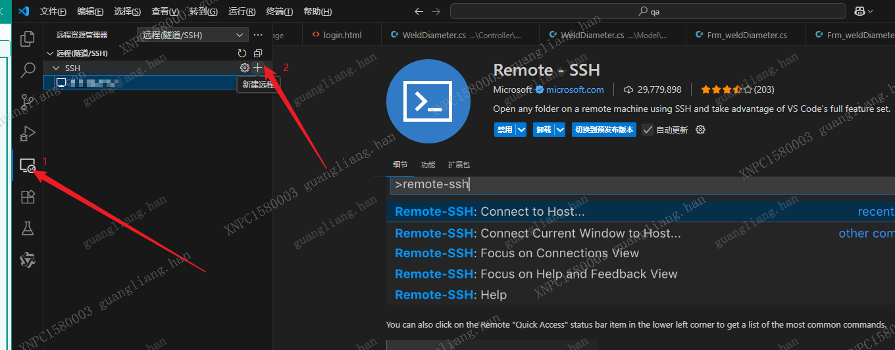Choose Remote-SSH: Focus on Connections View
The height and width of the screenshot is (350, 895).
pos(517,253)
